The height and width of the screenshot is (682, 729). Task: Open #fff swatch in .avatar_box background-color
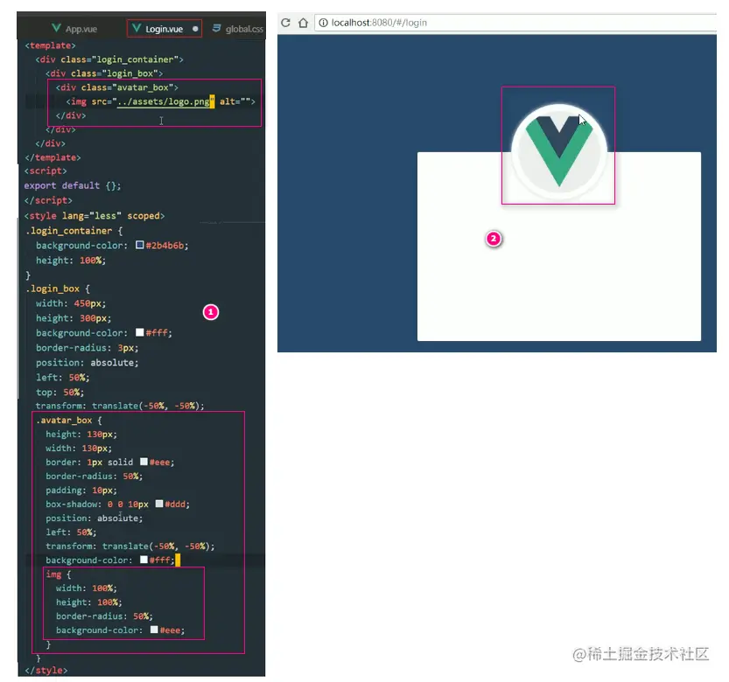point(144,560)
